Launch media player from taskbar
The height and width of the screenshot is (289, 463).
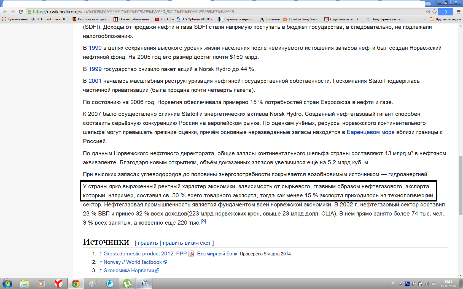pos(41,283)
